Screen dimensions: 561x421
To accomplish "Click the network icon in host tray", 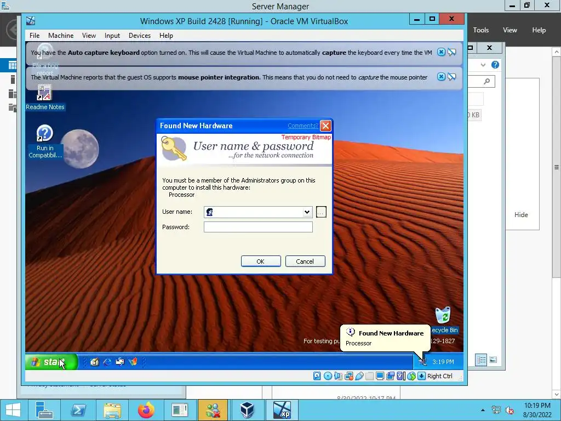I will (x=496, y=410).
